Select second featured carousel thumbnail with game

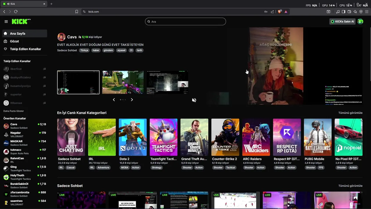pyautogui.click(x=123, y=82)
